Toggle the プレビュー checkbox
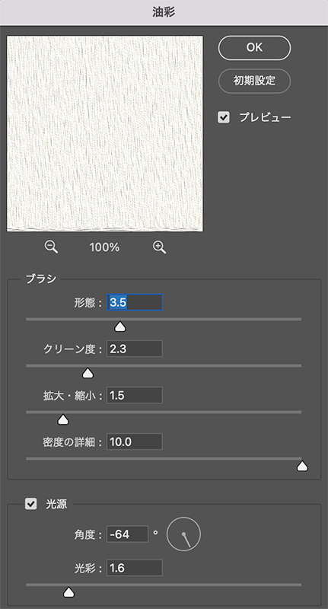 [224, 118]
